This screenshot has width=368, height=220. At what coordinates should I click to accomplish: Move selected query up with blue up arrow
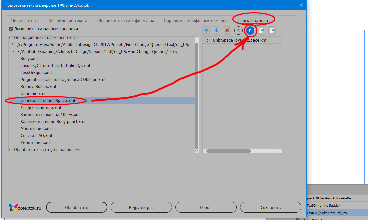[206, 31]
